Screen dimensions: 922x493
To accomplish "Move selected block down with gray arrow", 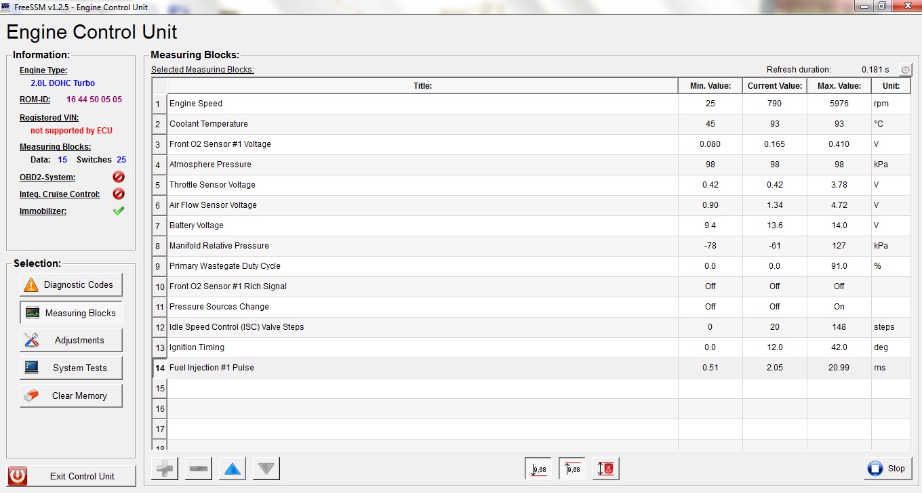I will pos(266,468).
